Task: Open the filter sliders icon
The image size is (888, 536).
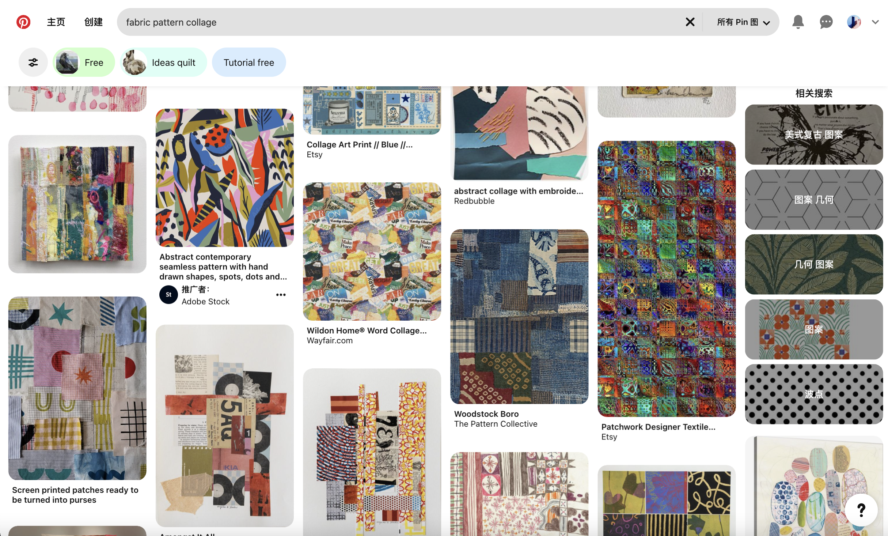Action: 33,63
